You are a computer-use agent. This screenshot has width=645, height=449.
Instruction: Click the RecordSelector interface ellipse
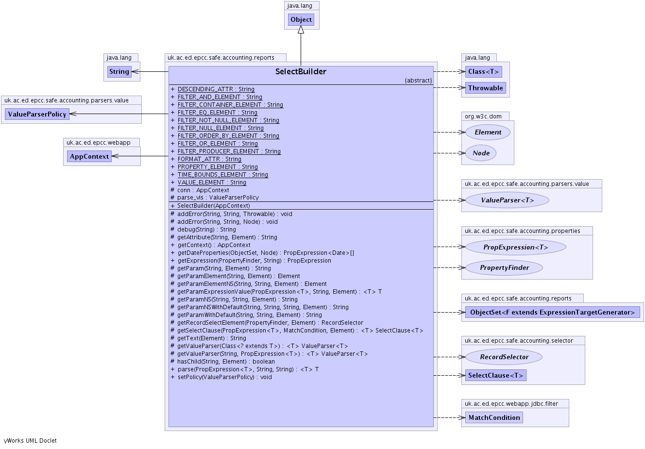click(504, 357)
